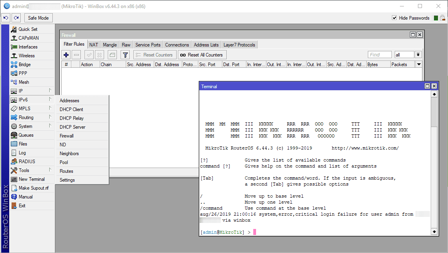448x253 pixels.
Task: Click the Comment icon in Firewall toolbar
Action: (x=112, y=55)
